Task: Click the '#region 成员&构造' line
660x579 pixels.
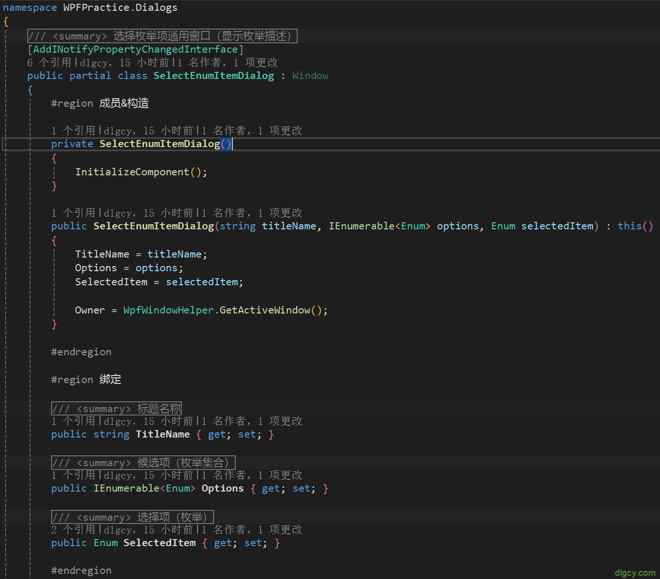Action: point(100,103)
